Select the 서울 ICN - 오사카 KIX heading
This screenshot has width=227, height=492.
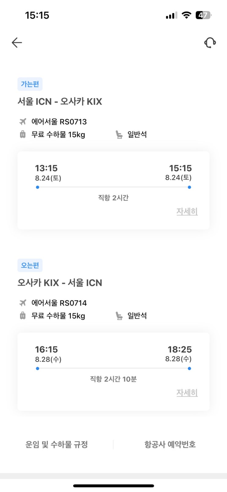[x=60, y=102]
